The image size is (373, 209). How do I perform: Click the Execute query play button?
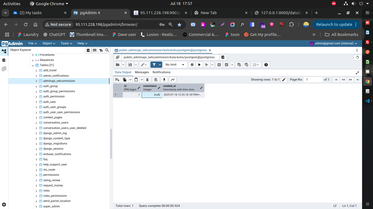coord(199,65)
